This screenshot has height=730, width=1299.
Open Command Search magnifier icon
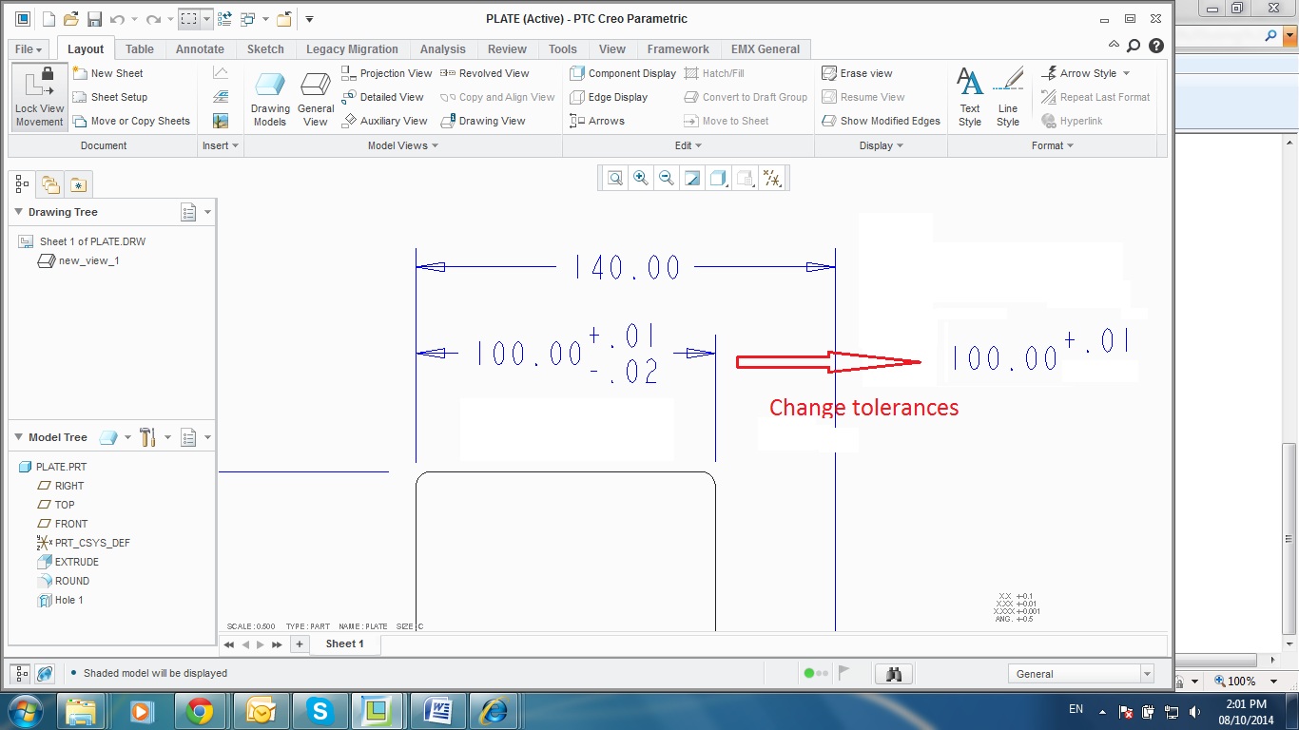click(x=1134, y=45)
